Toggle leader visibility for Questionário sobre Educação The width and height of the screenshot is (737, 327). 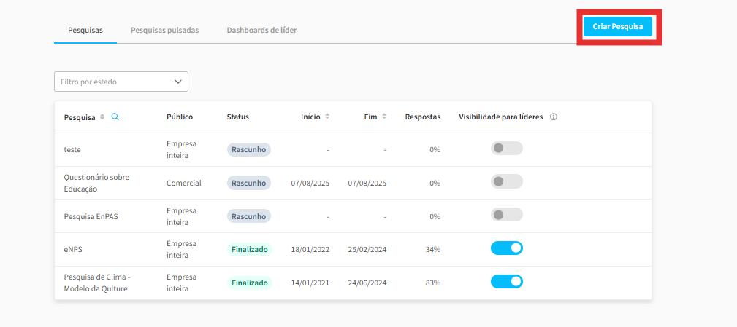507,181
